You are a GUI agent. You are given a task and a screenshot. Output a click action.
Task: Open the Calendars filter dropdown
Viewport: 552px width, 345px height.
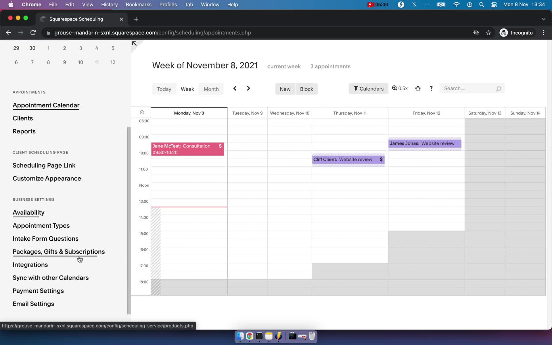pos(368,89)
